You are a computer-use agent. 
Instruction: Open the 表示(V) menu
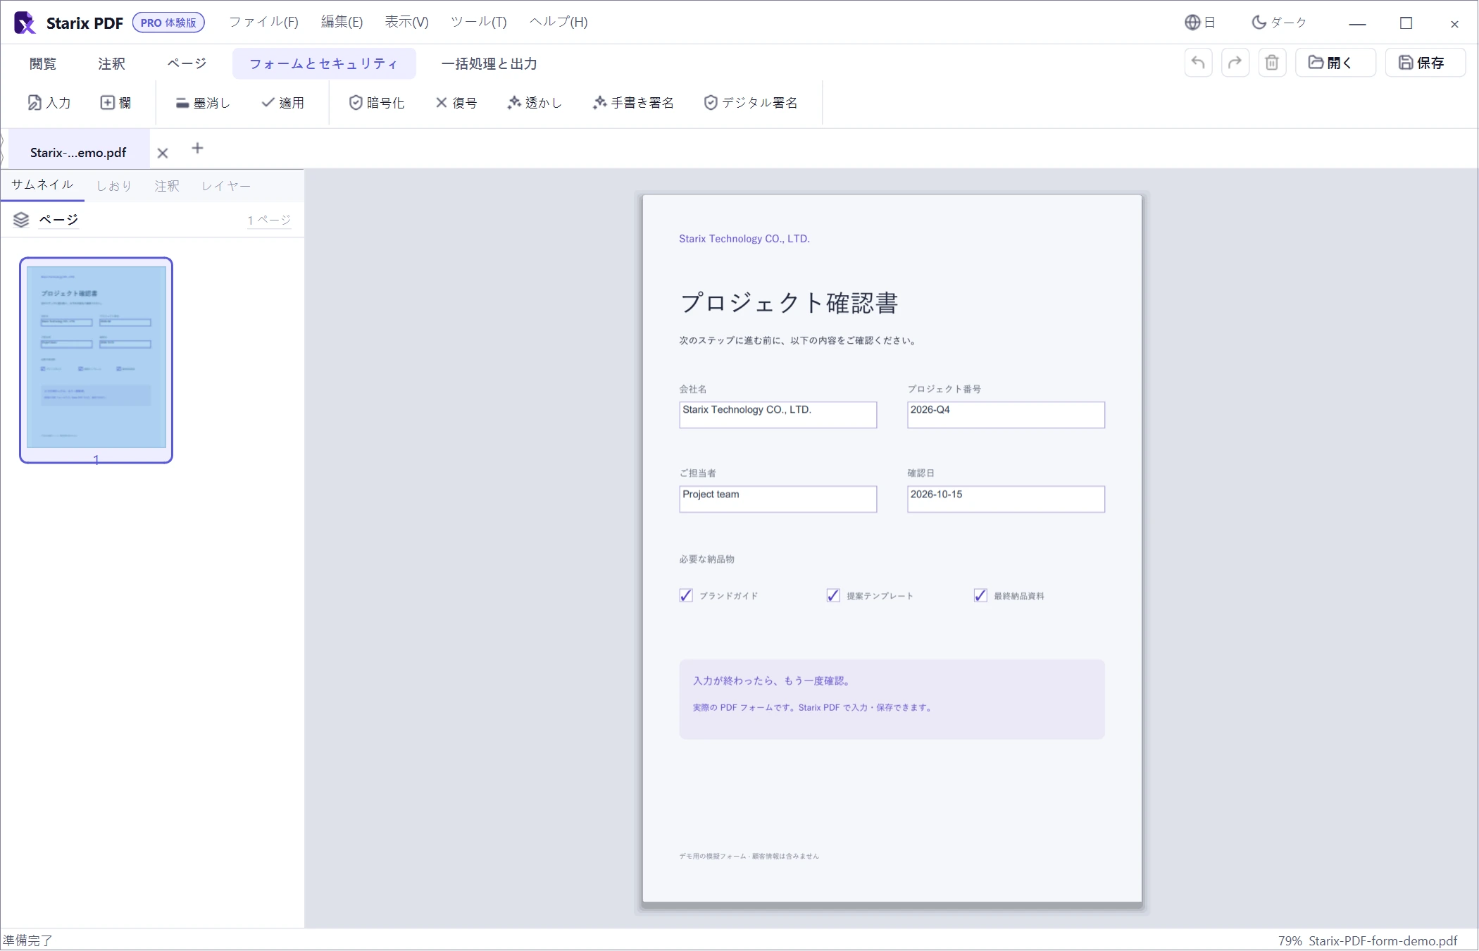[406, 23]
